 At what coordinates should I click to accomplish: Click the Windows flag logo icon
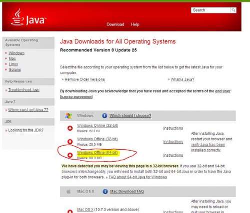(x=68, y=116)
